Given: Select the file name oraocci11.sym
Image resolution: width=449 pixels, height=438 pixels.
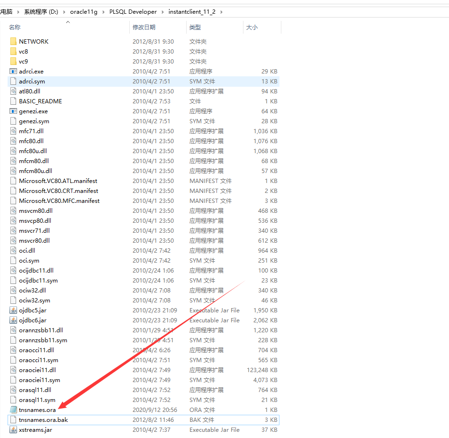Looking at the screenshot, I should [x=38, y=360].
